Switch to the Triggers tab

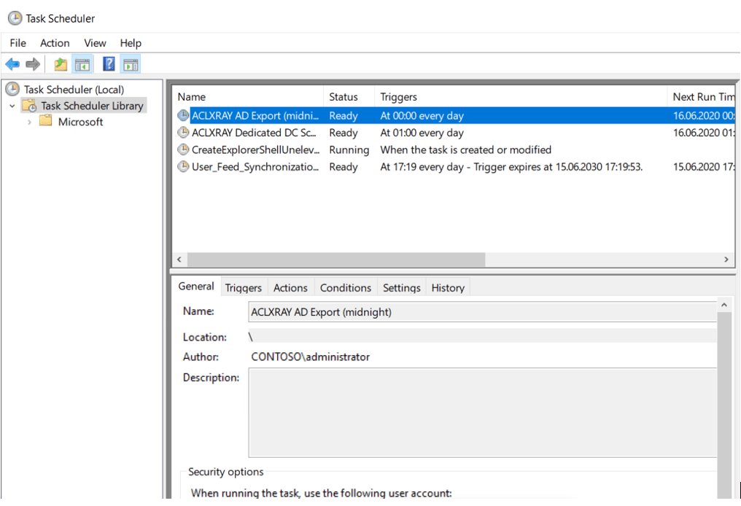[243, 287]
